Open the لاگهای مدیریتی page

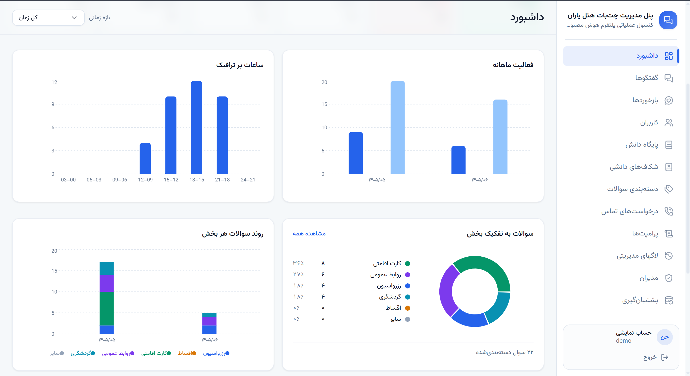620,256
